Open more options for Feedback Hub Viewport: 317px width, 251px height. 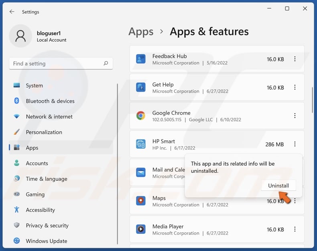click(x=295, y=59)
